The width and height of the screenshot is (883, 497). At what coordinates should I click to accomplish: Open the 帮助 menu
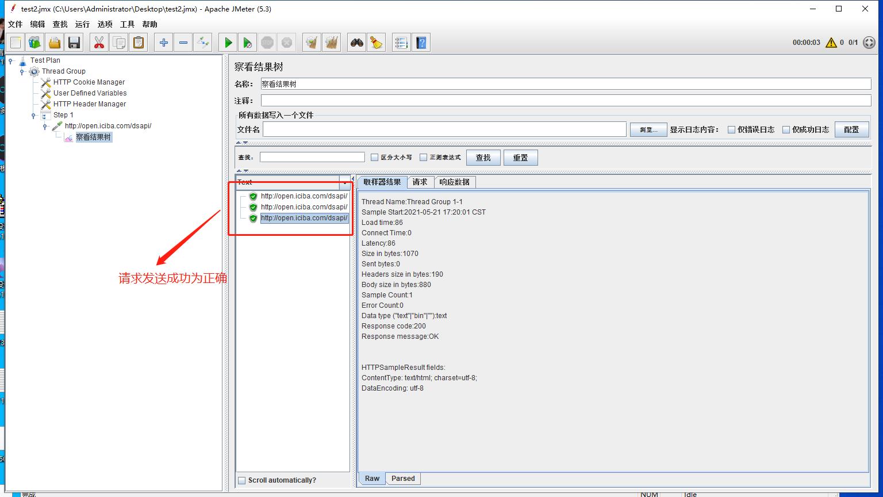point(149,24)
